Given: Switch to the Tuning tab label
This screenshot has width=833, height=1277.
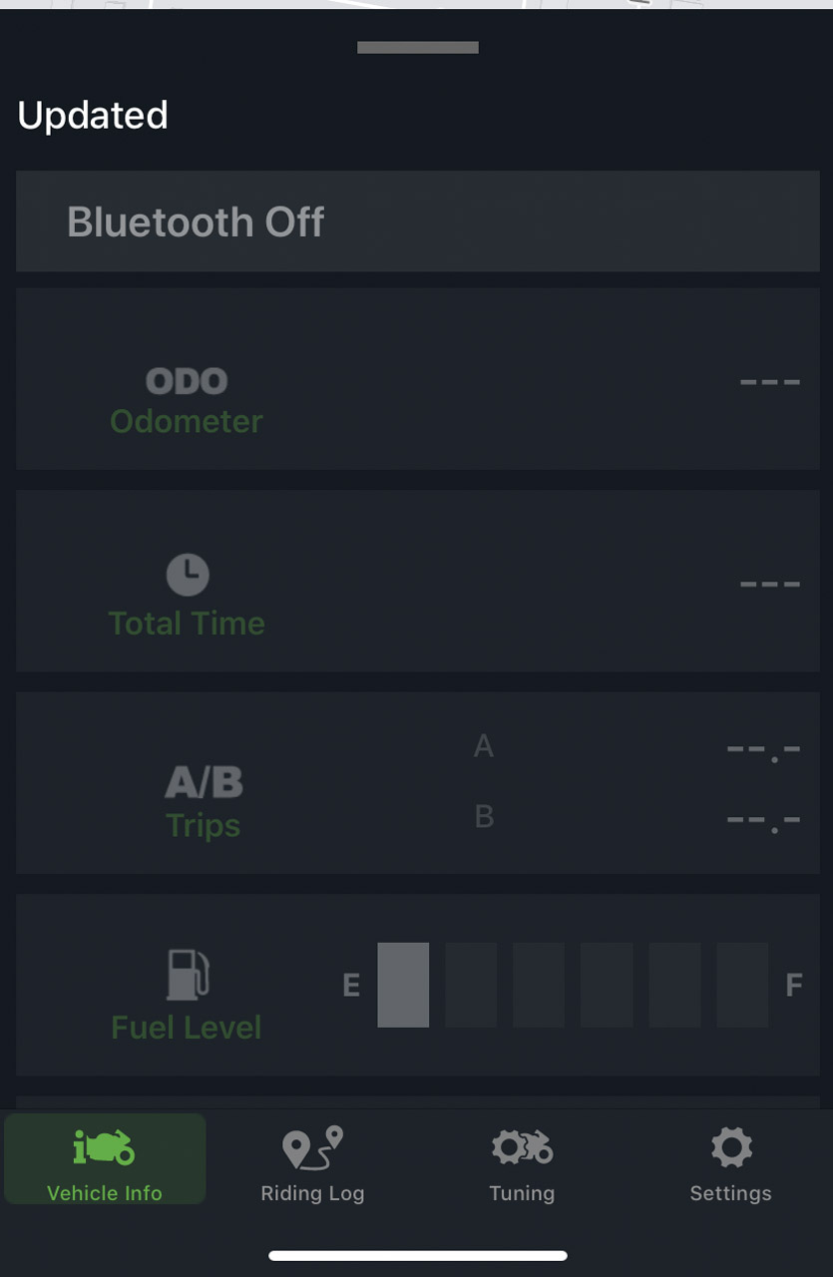Looking at the screenshot, I should coord(522,1193).
